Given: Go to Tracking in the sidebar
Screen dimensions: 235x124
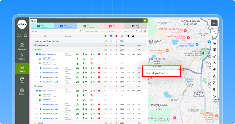Looking at the screenshot, I should click(22, 57).
